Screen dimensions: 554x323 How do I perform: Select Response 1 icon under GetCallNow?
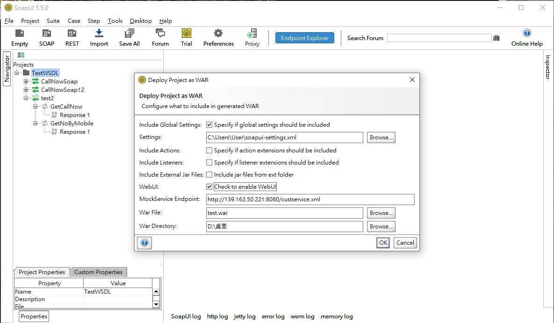pyautogui.click(x=54, y=115)
